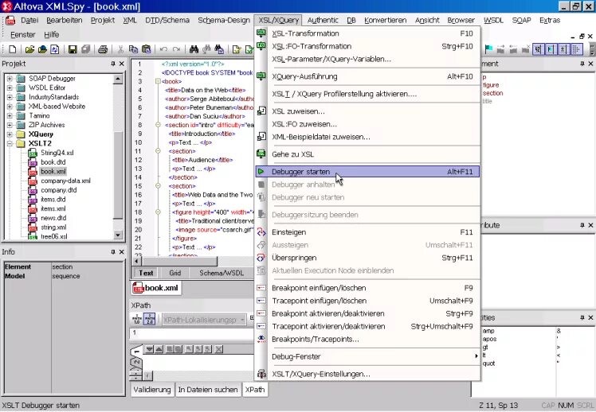
Task: Click the Replace binoculars-with-page icon
Action: (219, 49)
